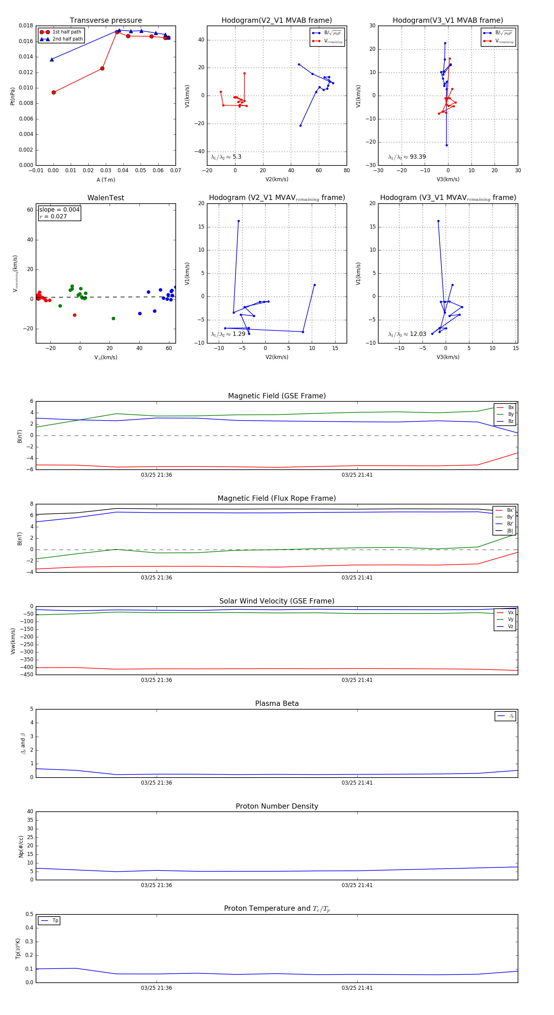Click the λ1/λ2 ≈ 5.3 annotation

[226, 157]
